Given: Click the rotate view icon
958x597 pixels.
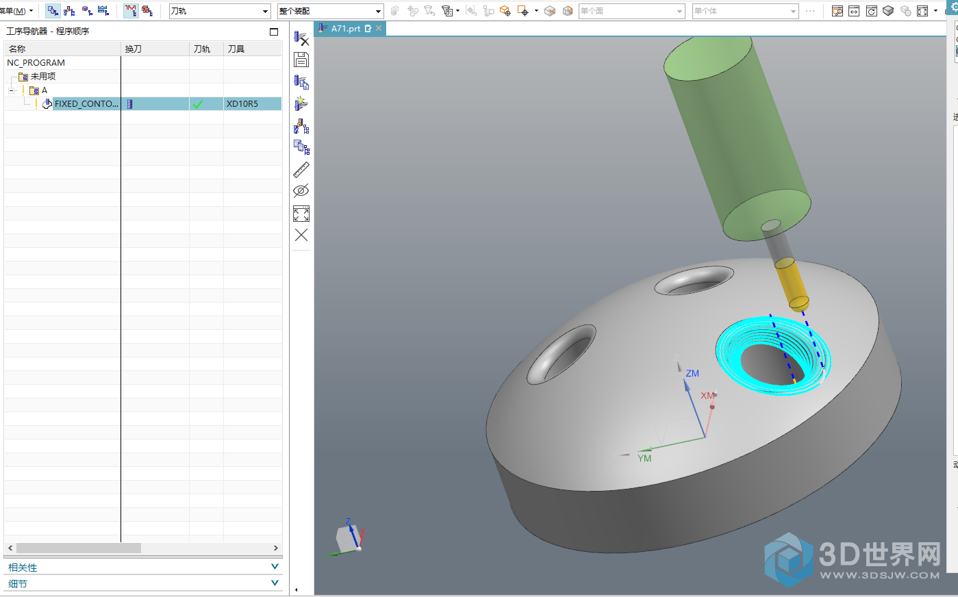Looking at the screenshot, I should pyautogui.click(x=871, y=11).
